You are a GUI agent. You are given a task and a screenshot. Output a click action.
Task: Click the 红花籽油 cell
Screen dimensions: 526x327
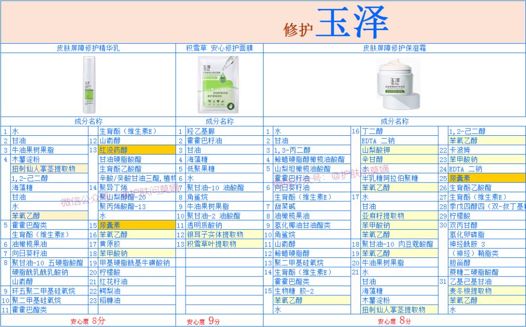(137, 281)
